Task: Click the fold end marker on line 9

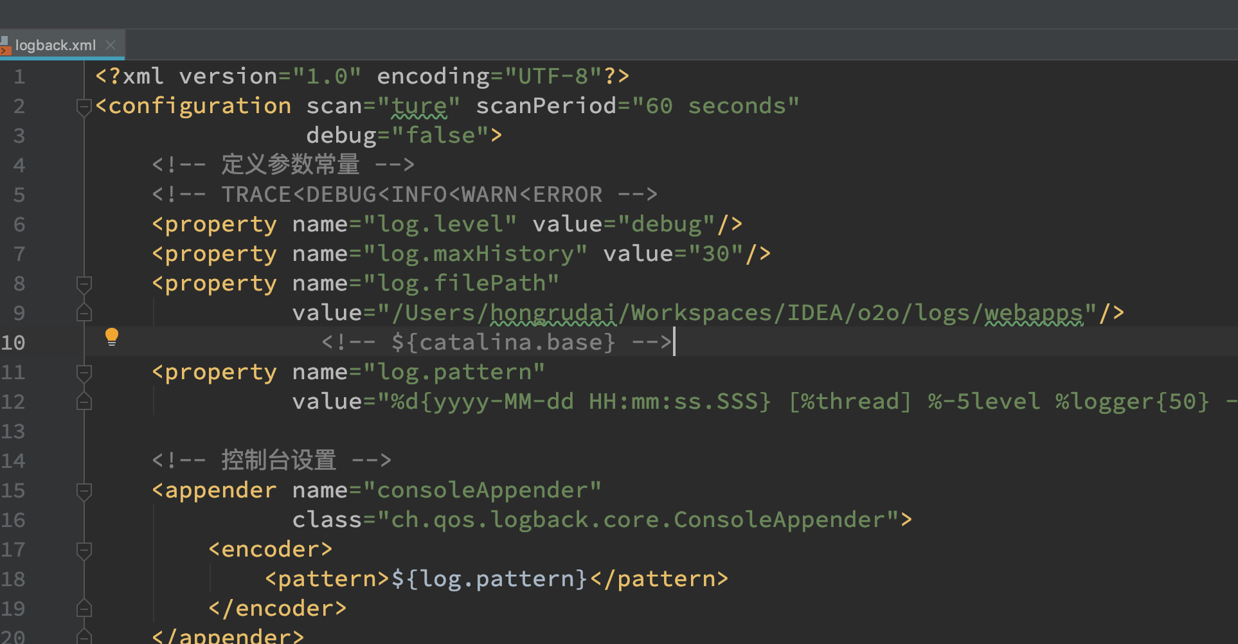Action: pyautogui.click(x=84, y=313)
